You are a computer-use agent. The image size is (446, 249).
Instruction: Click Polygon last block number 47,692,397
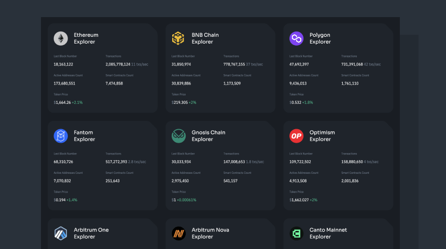(x=299, y=64)
